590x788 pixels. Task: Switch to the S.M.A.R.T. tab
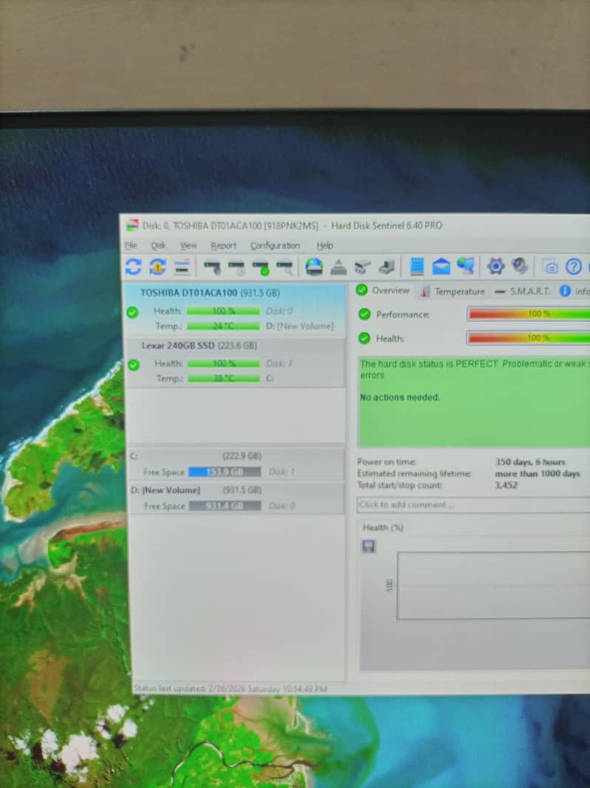[x=529, y=291]
